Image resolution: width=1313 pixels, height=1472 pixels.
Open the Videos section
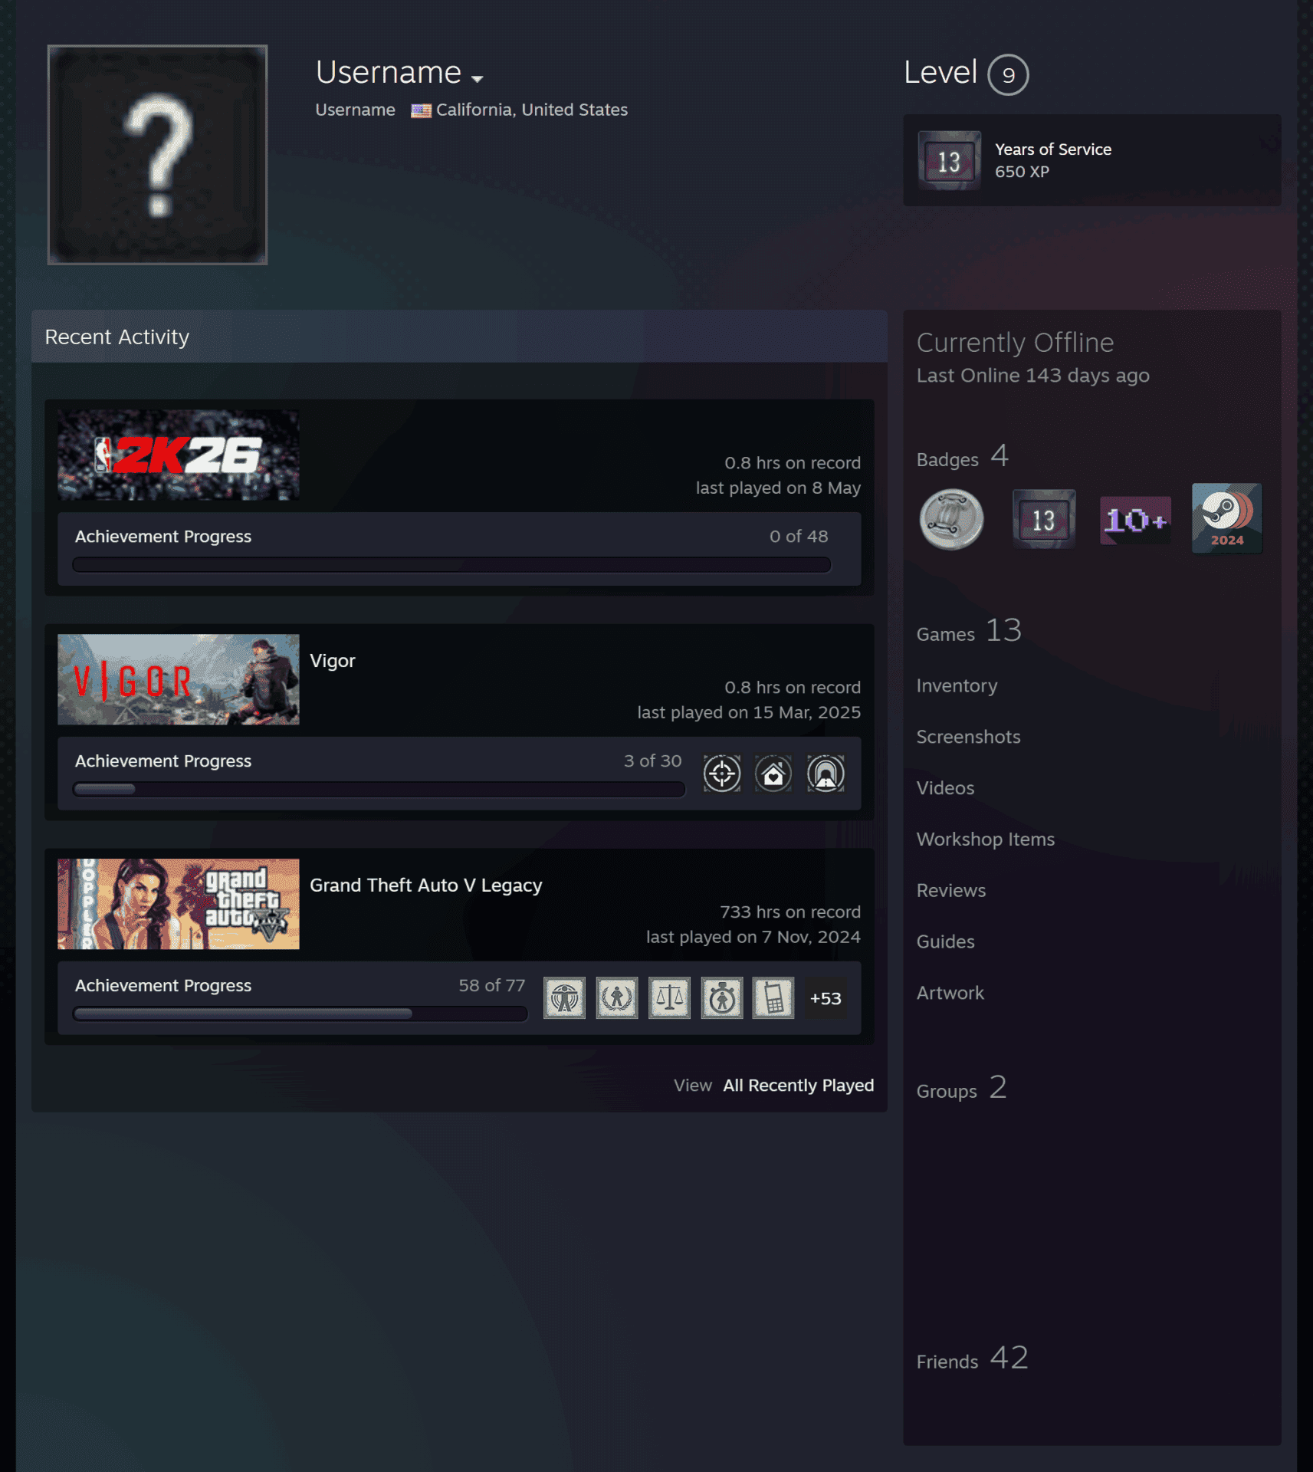point(945,788)
